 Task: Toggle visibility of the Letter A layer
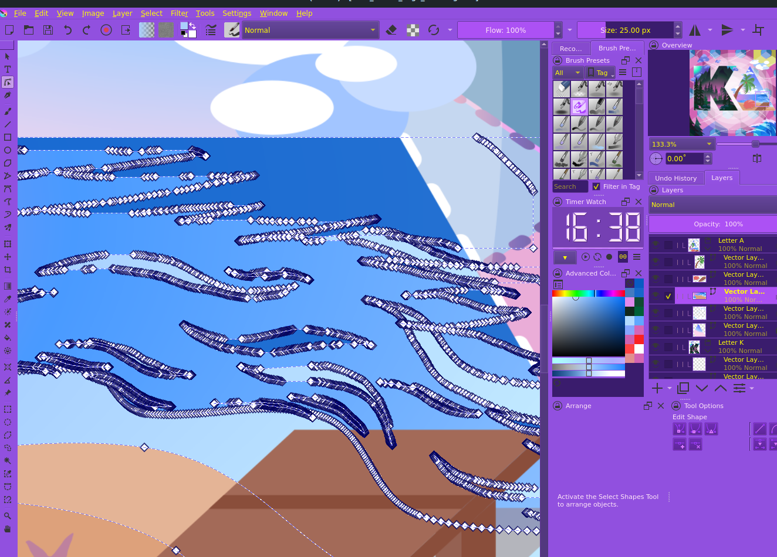pos(656,244)
